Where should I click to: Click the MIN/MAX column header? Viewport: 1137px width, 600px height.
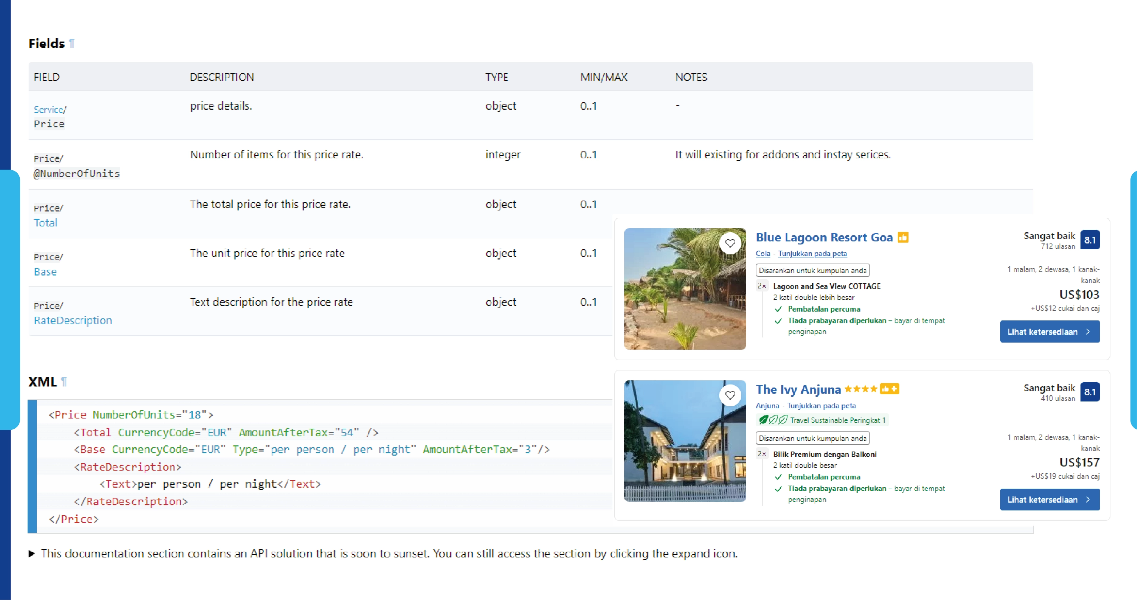pos(604,77)
